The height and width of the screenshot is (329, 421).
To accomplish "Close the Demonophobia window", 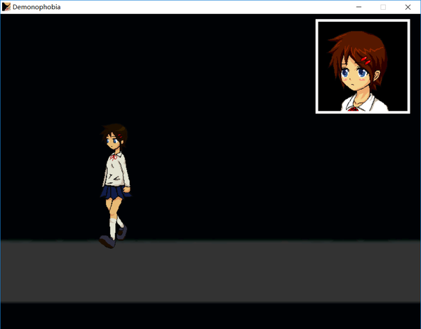I will pyautogui.click(x=408, y=7).
